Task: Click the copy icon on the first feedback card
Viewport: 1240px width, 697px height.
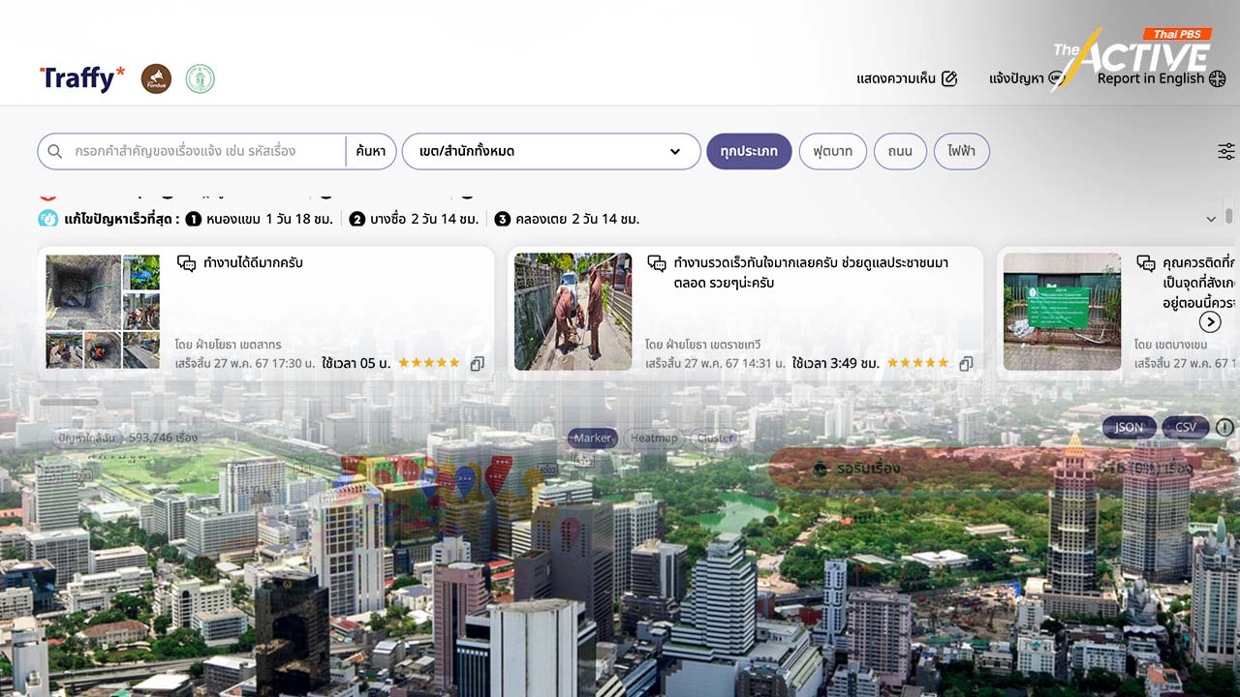Action: (477, 364)
